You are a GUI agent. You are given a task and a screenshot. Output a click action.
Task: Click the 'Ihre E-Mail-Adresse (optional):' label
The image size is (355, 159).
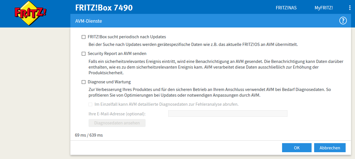117,114
